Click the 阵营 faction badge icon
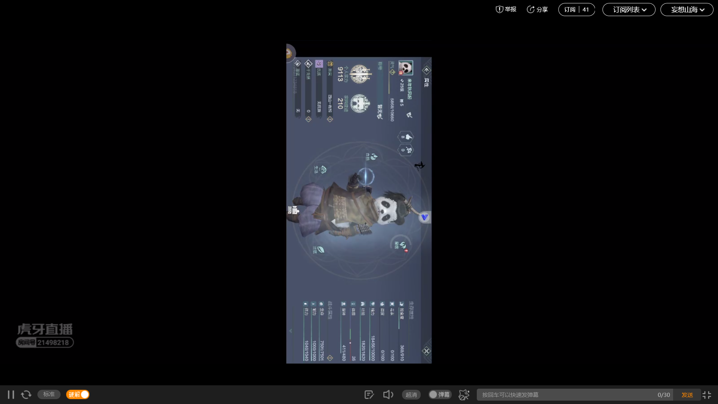Viewport: 718px width, 404px height. click(x=330, y=64)
